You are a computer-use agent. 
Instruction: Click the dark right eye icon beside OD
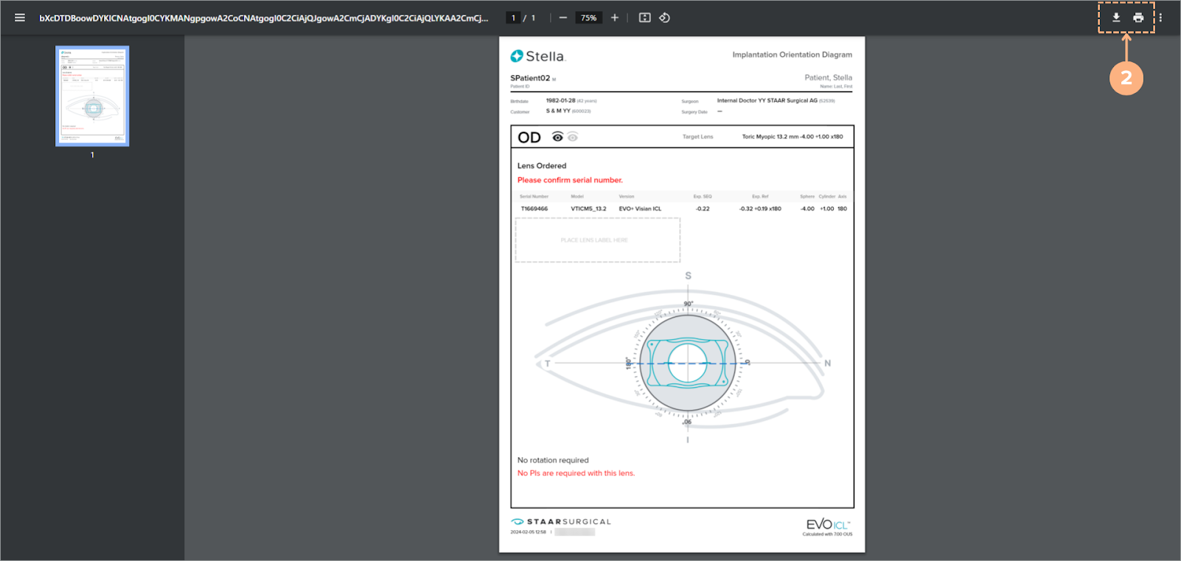pos(557,137)
